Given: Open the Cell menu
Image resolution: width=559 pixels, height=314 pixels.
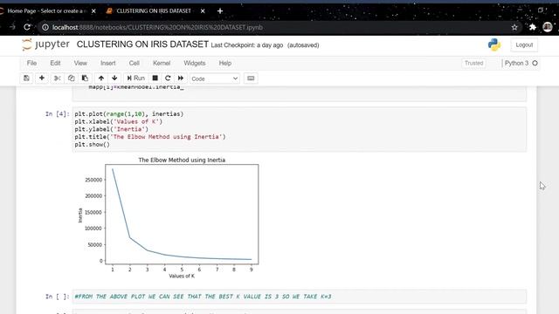Looking at the screenshot, I should pos(134,63).
